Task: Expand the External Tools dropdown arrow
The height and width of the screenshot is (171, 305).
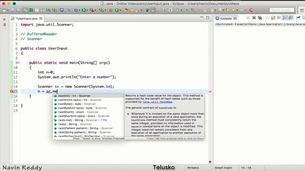Action: (x=105, y=10)
